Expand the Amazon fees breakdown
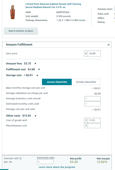Viewport: 115px width, 170px height. [x=35, y=64]
